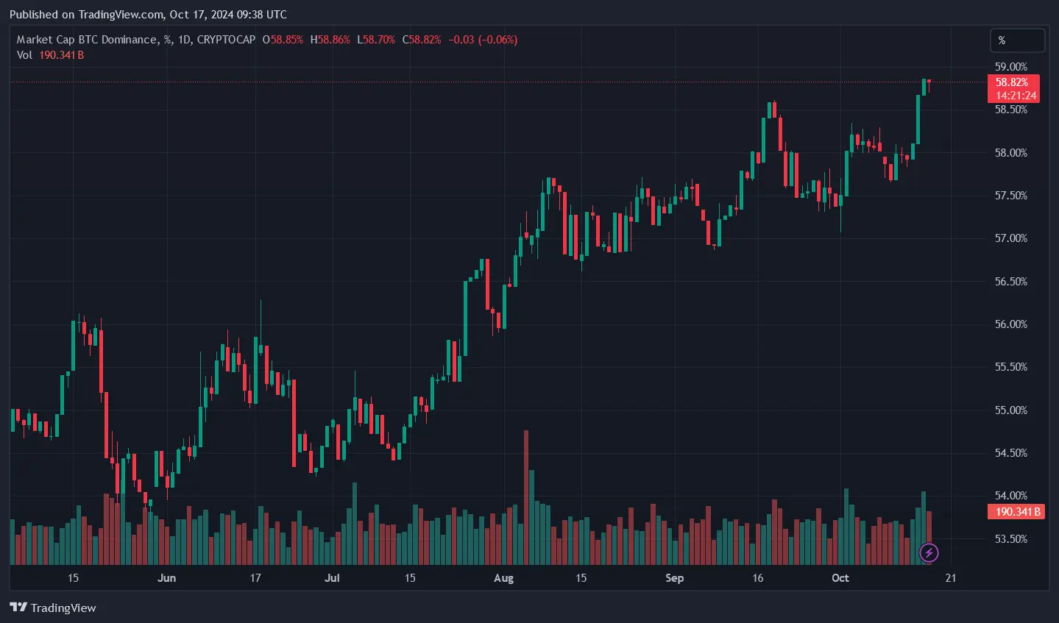Screen dimensions: 1059x623
Task: Click the 56.50% price axis label
Action: (x=1011, y=282)
